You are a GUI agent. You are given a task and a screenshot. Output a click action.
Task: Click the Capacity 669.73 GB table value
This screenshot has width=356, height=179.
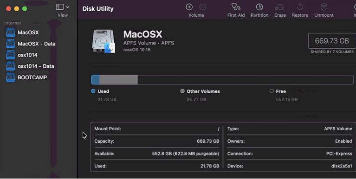tap(208, 141)
